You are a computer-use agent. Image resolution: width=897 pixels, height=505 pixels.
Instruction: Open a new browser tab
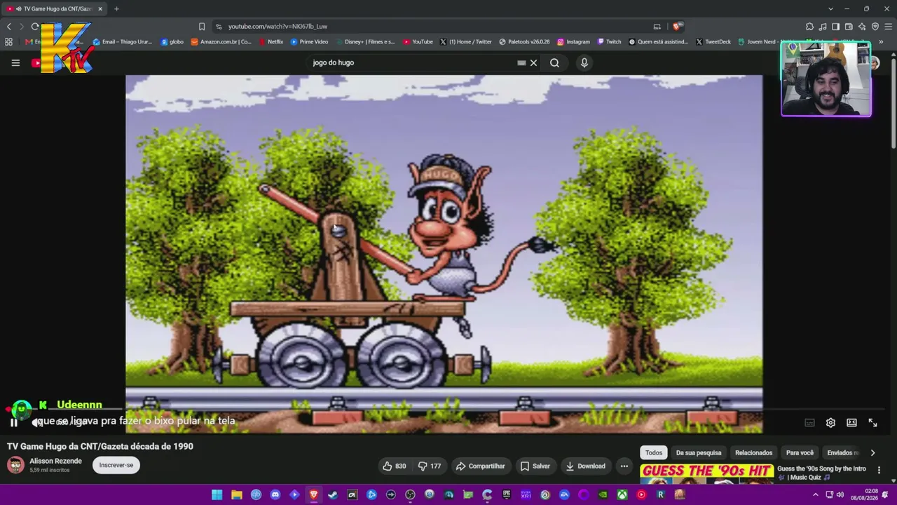pos(116,8)
